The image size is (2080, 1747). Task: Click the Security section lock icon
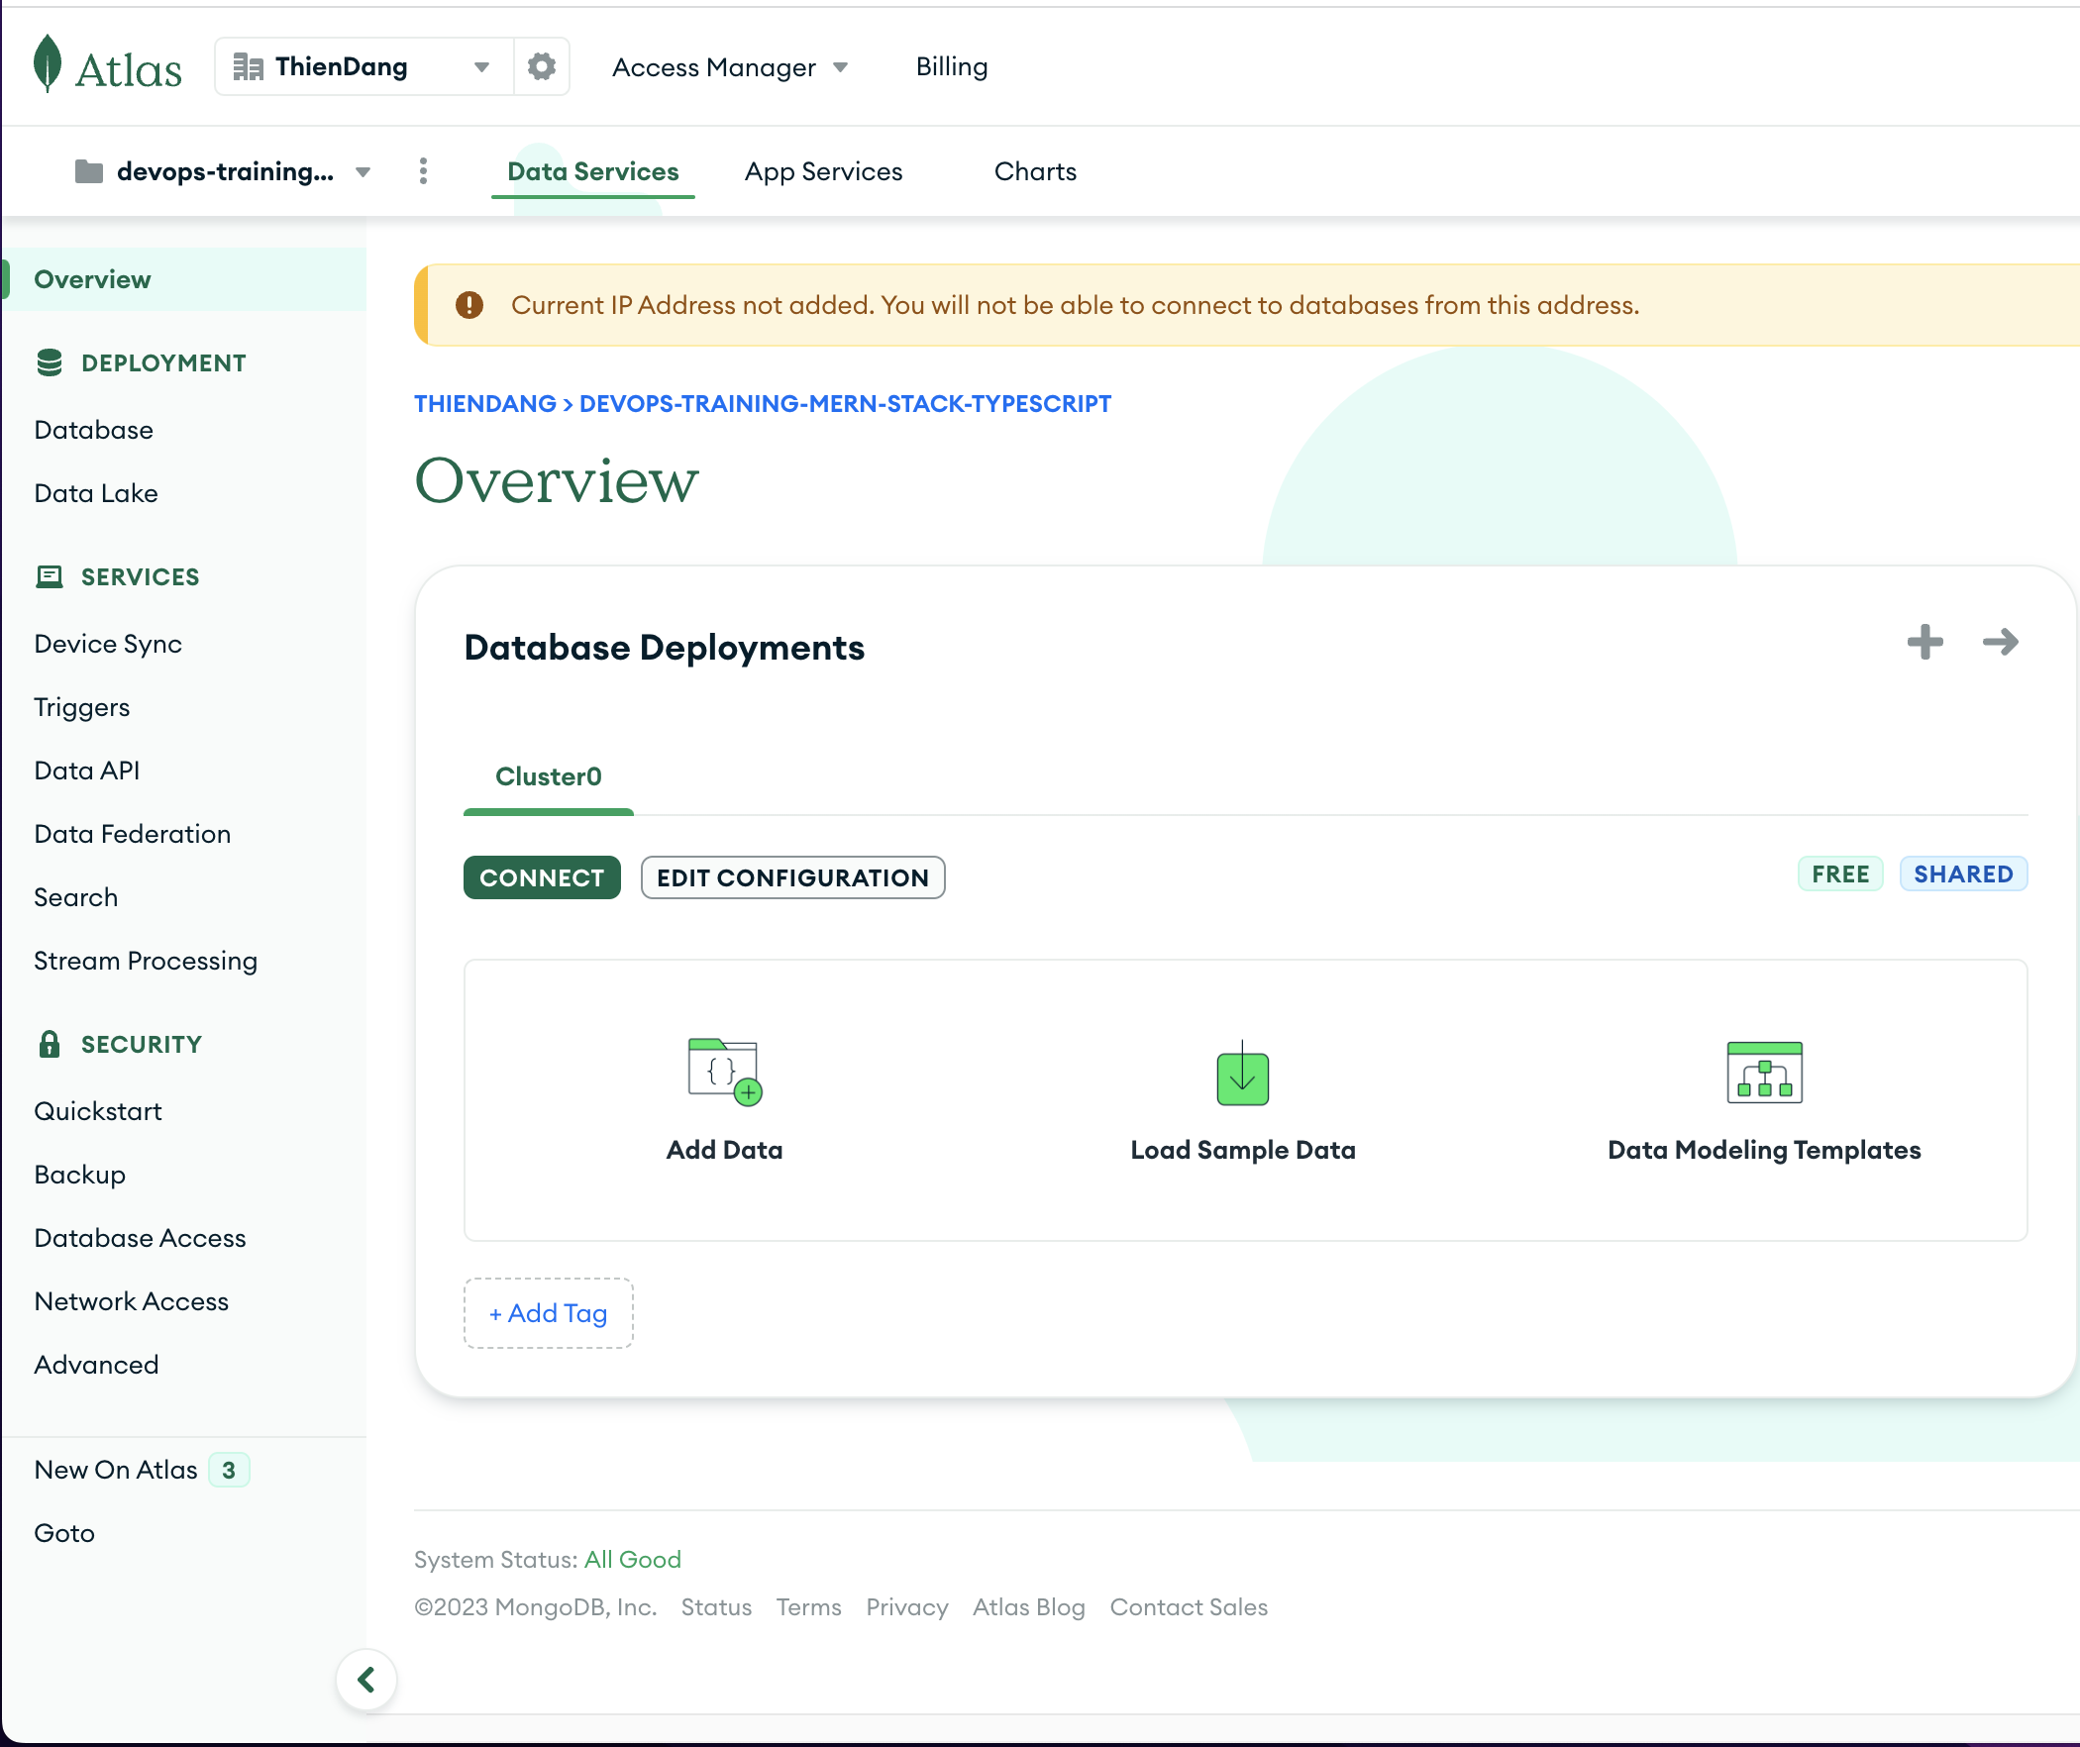point(50,1044)
